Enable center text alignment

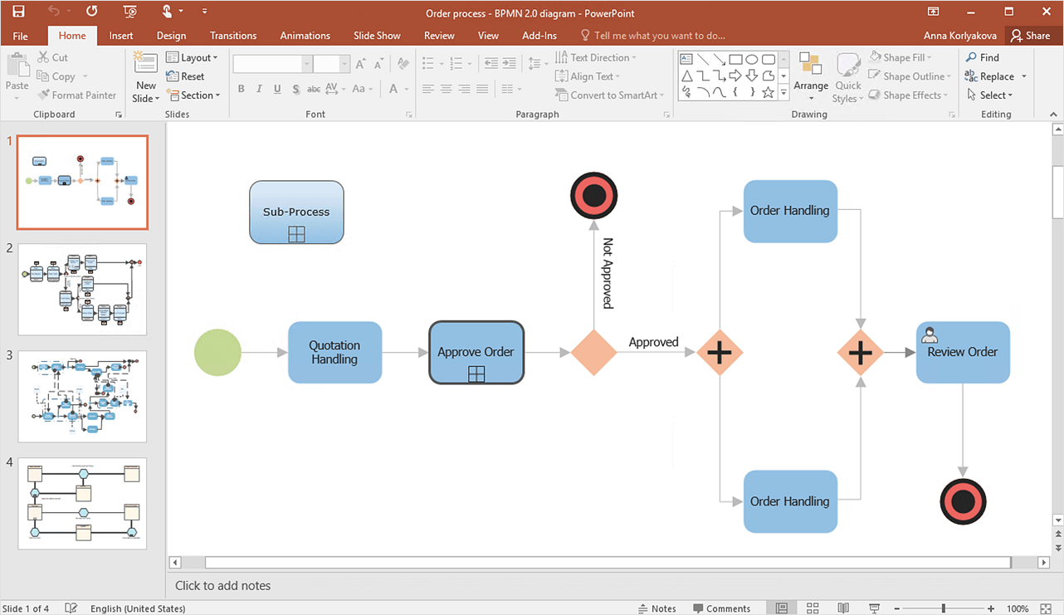pyautogui.click(x=446, y=89)
